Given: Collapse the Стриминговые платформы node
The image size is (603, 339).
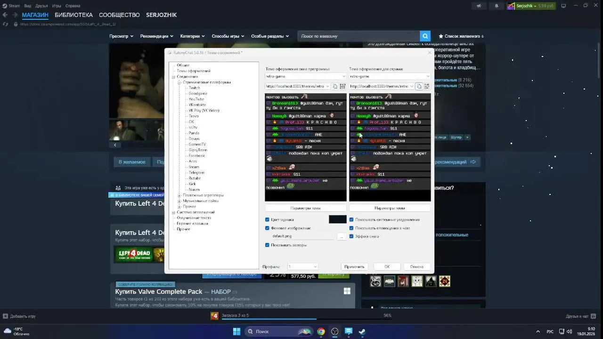Looking at the screenshot, I should click(x=179, y=82).
